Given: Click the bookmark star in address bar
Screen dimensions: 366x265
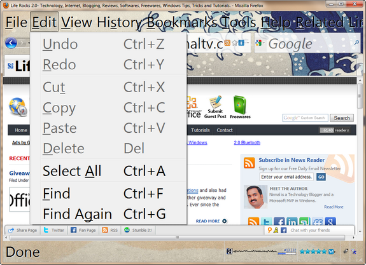Looking at the screenshot, I should coord(235,43).
